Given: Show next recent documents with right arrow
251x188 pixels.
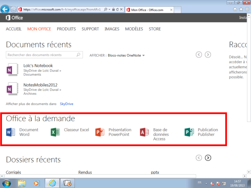Looking at the screenshot, I should 208,55.
